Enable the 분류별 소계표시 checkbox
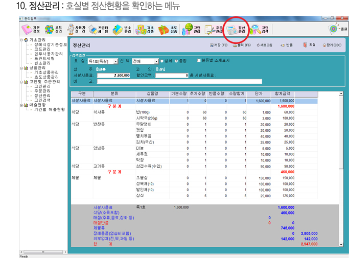This screenshot has height=258, width=349. pos(199,61)
